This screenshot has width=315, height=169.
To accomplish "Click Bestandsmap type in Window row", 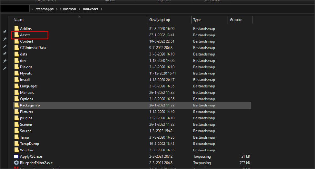I will [x=204, y=150].
